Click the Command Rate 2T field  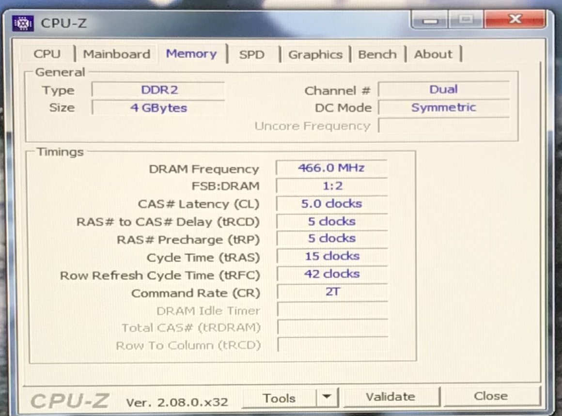pyautogui.click(x=331, y=292)
